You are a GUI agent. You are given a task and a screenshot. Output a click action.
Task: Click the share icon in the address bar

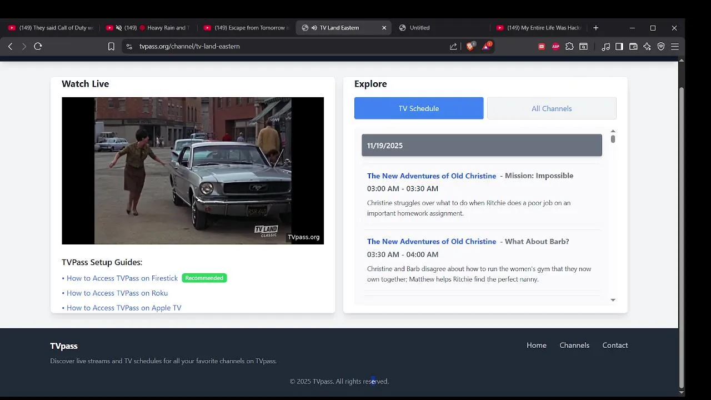453,47
